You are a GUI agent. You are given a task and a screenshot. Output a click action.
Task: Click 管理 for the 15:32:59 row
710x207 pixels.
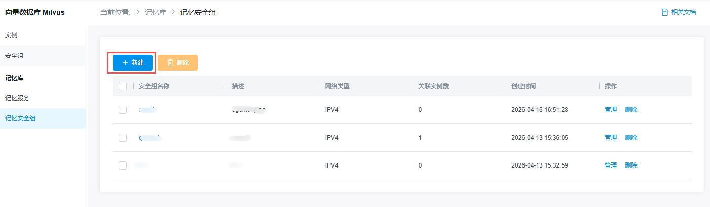tap(611, 165)
